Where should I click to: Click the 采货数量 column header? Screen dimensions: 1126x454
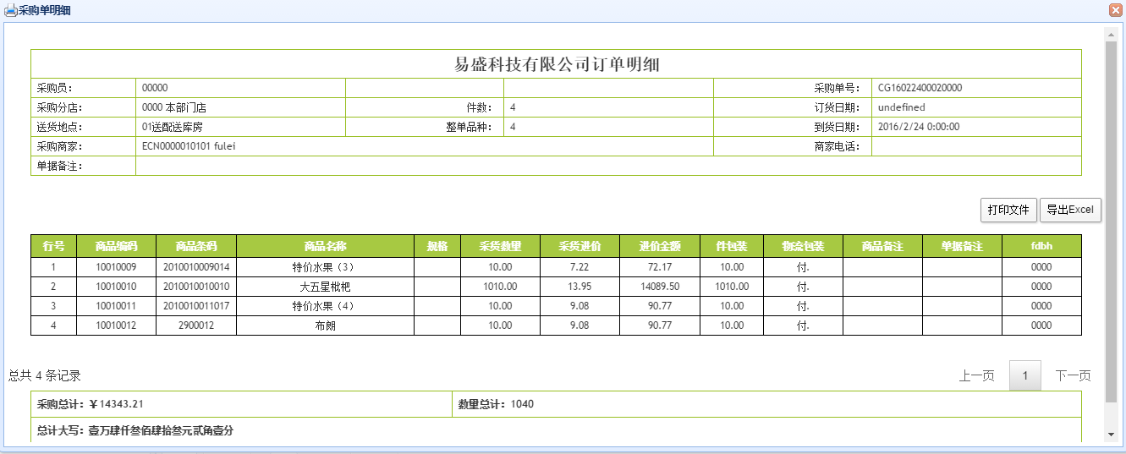tap(500, 246)
